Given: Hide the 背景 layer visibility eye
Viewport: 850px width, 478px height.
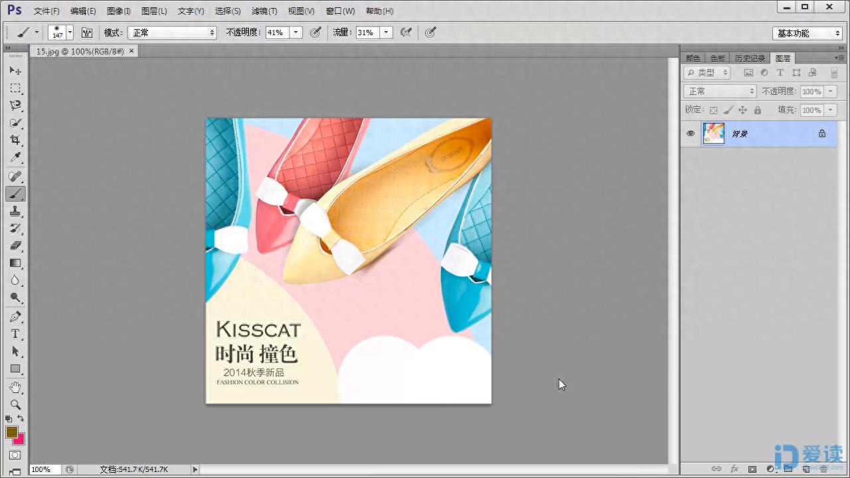Looking at the screenshot, I should pos(691,133).
